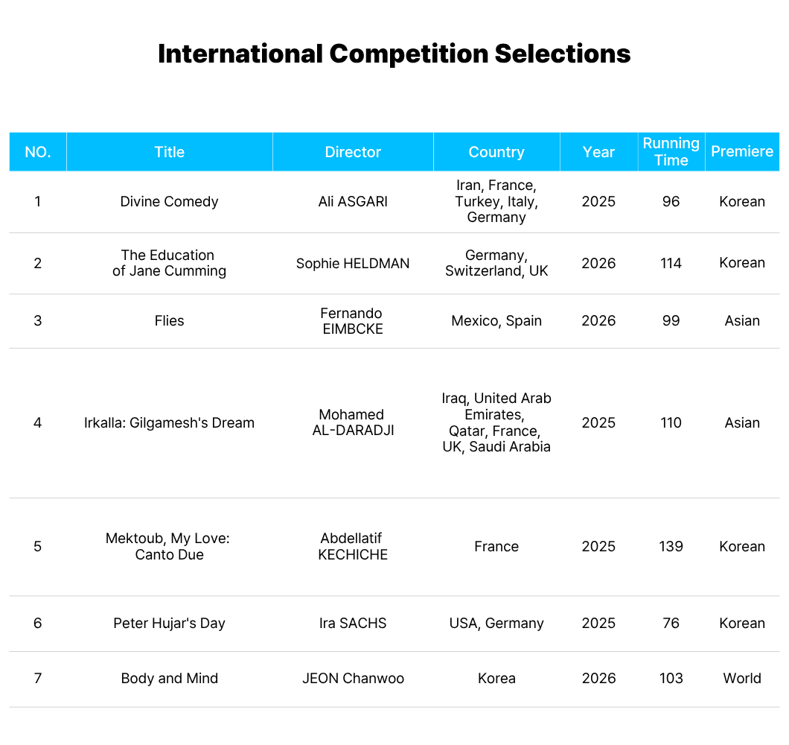This screenshot has height=745, width=789.
Task: Select the Flies film title
Action: coord(169,321)
